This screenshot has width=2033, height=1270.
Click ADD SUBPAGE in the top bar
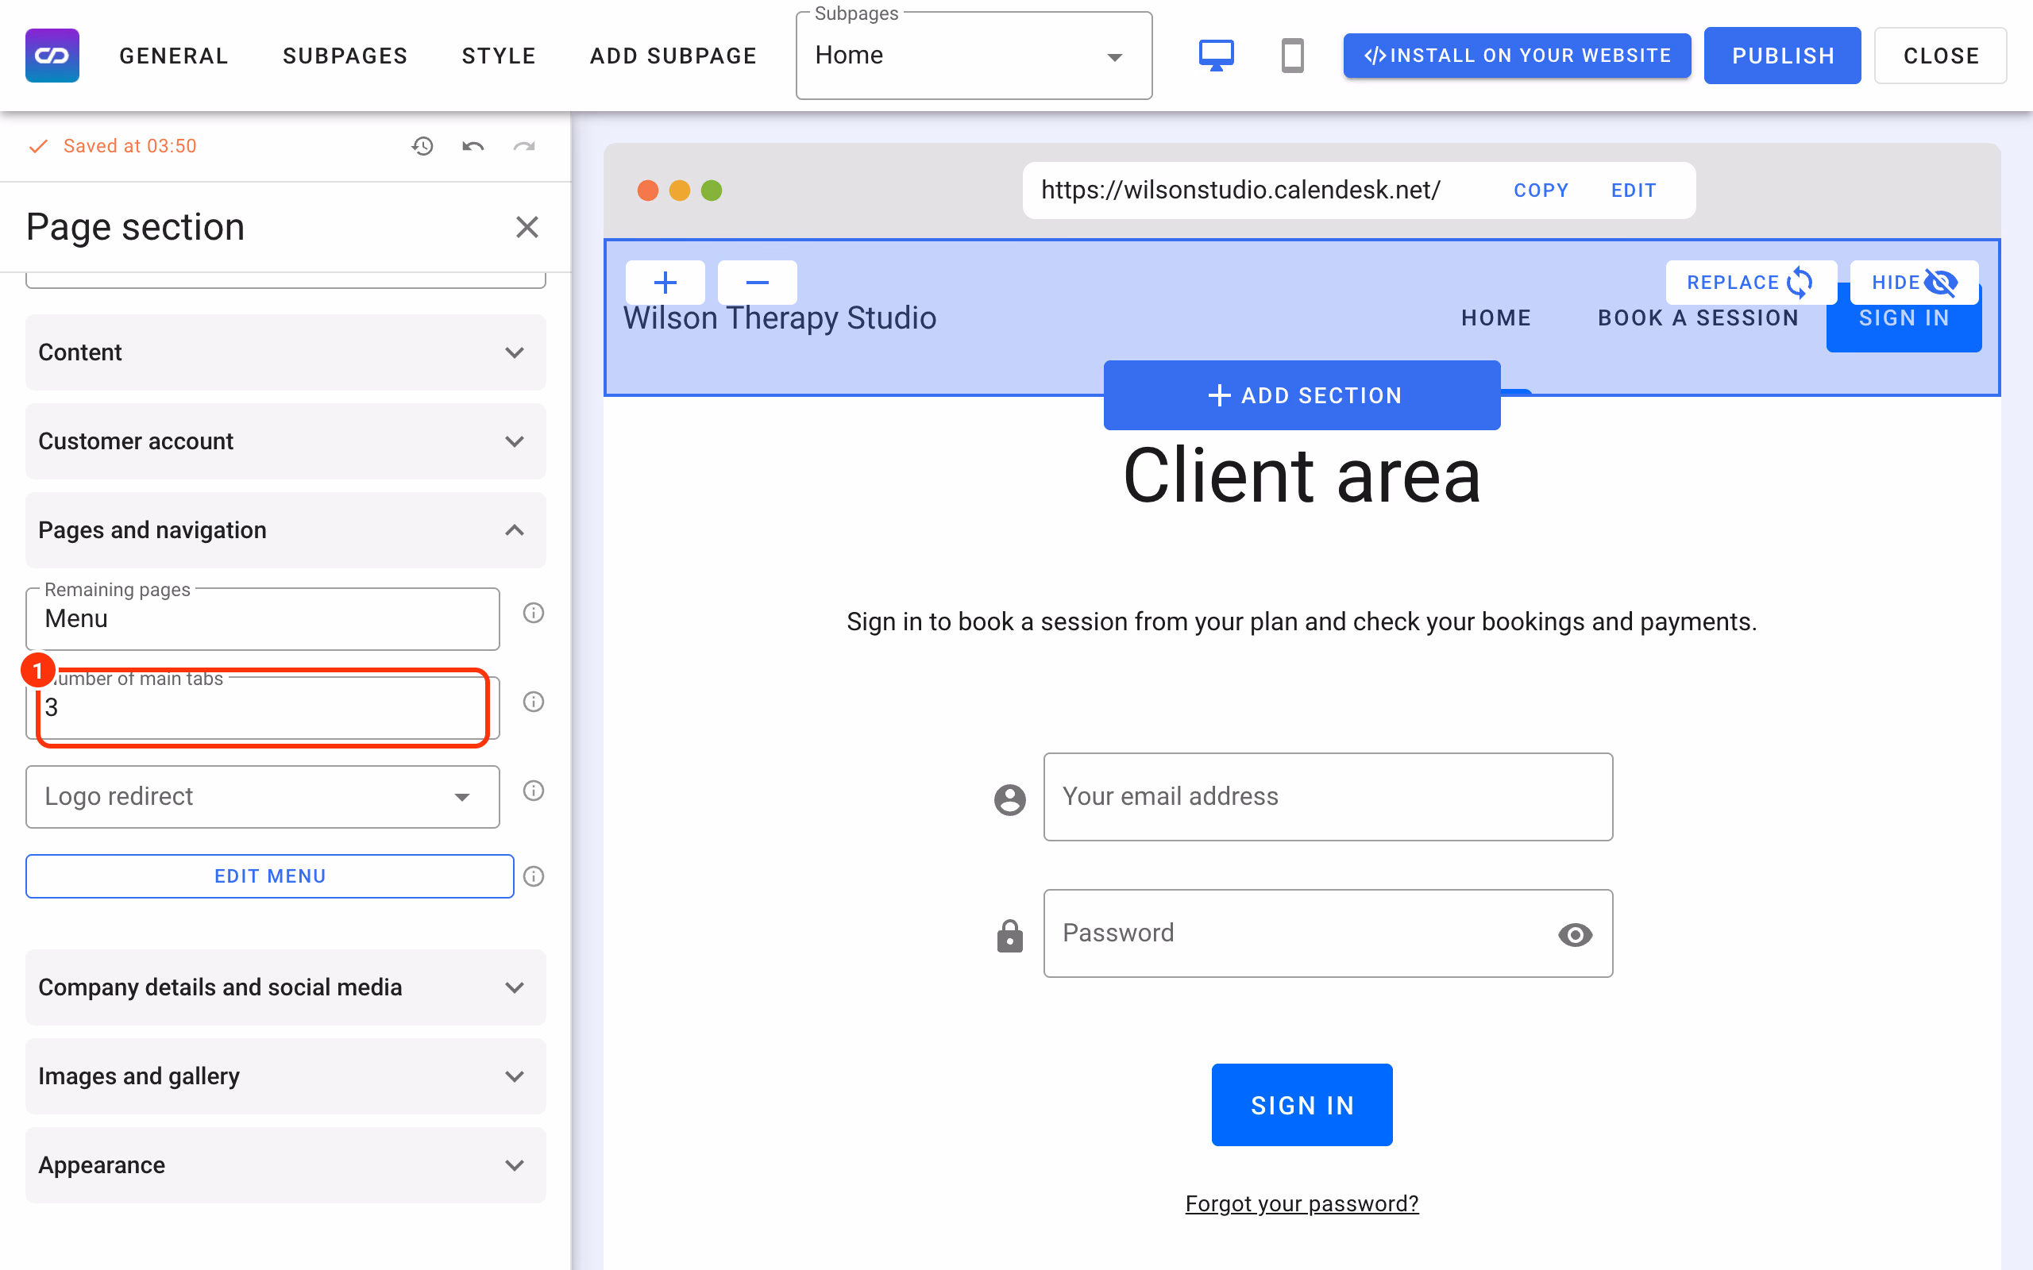pos(673,56)
